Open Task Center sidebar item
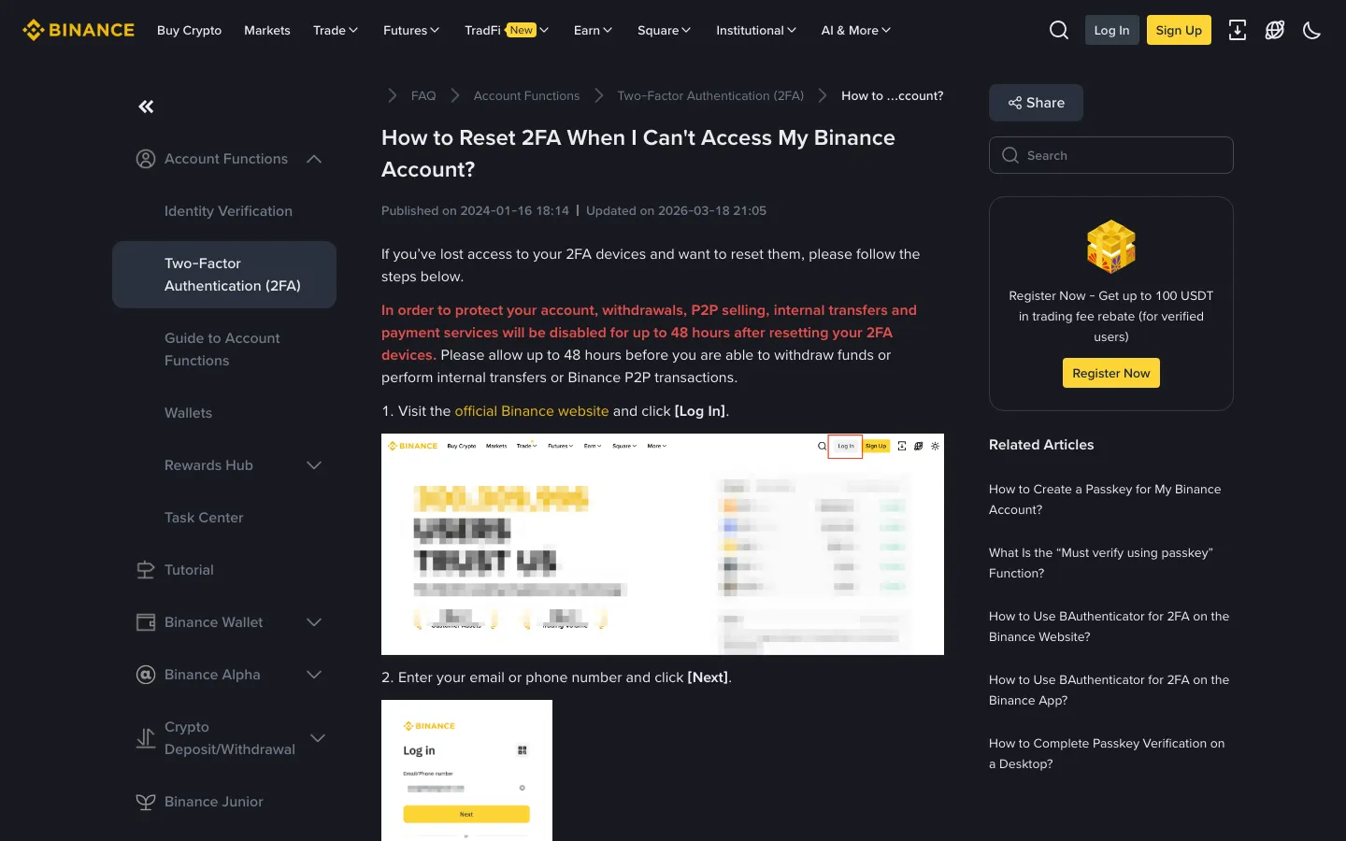This screenshot has width=1346, height=841. pyautogui.click(x=204, y=518)
